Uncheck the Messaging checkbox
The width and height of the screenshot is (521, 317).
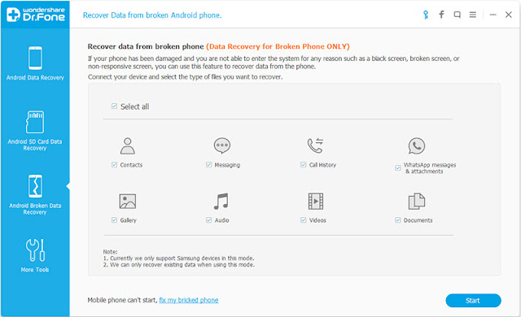click(x=208, y=164)
